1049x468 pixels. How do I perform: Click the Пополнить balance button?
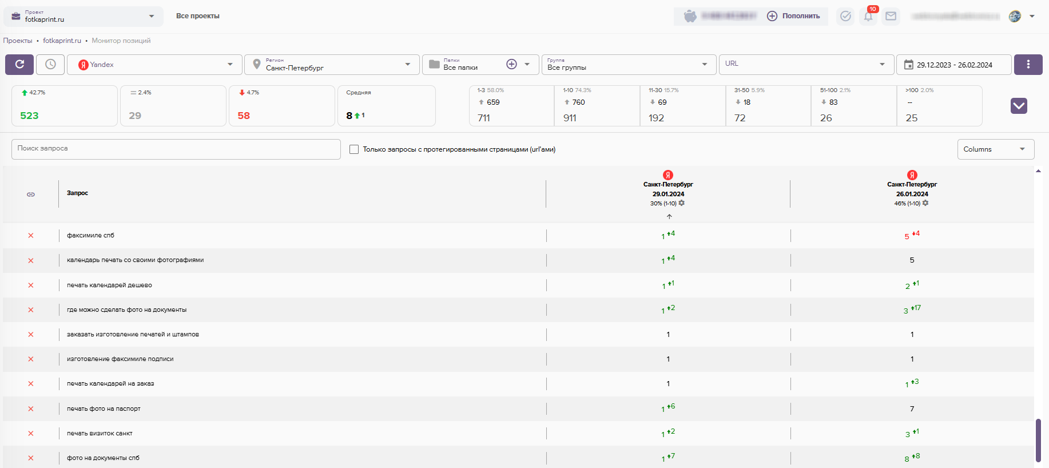click(x=794, y=16)
